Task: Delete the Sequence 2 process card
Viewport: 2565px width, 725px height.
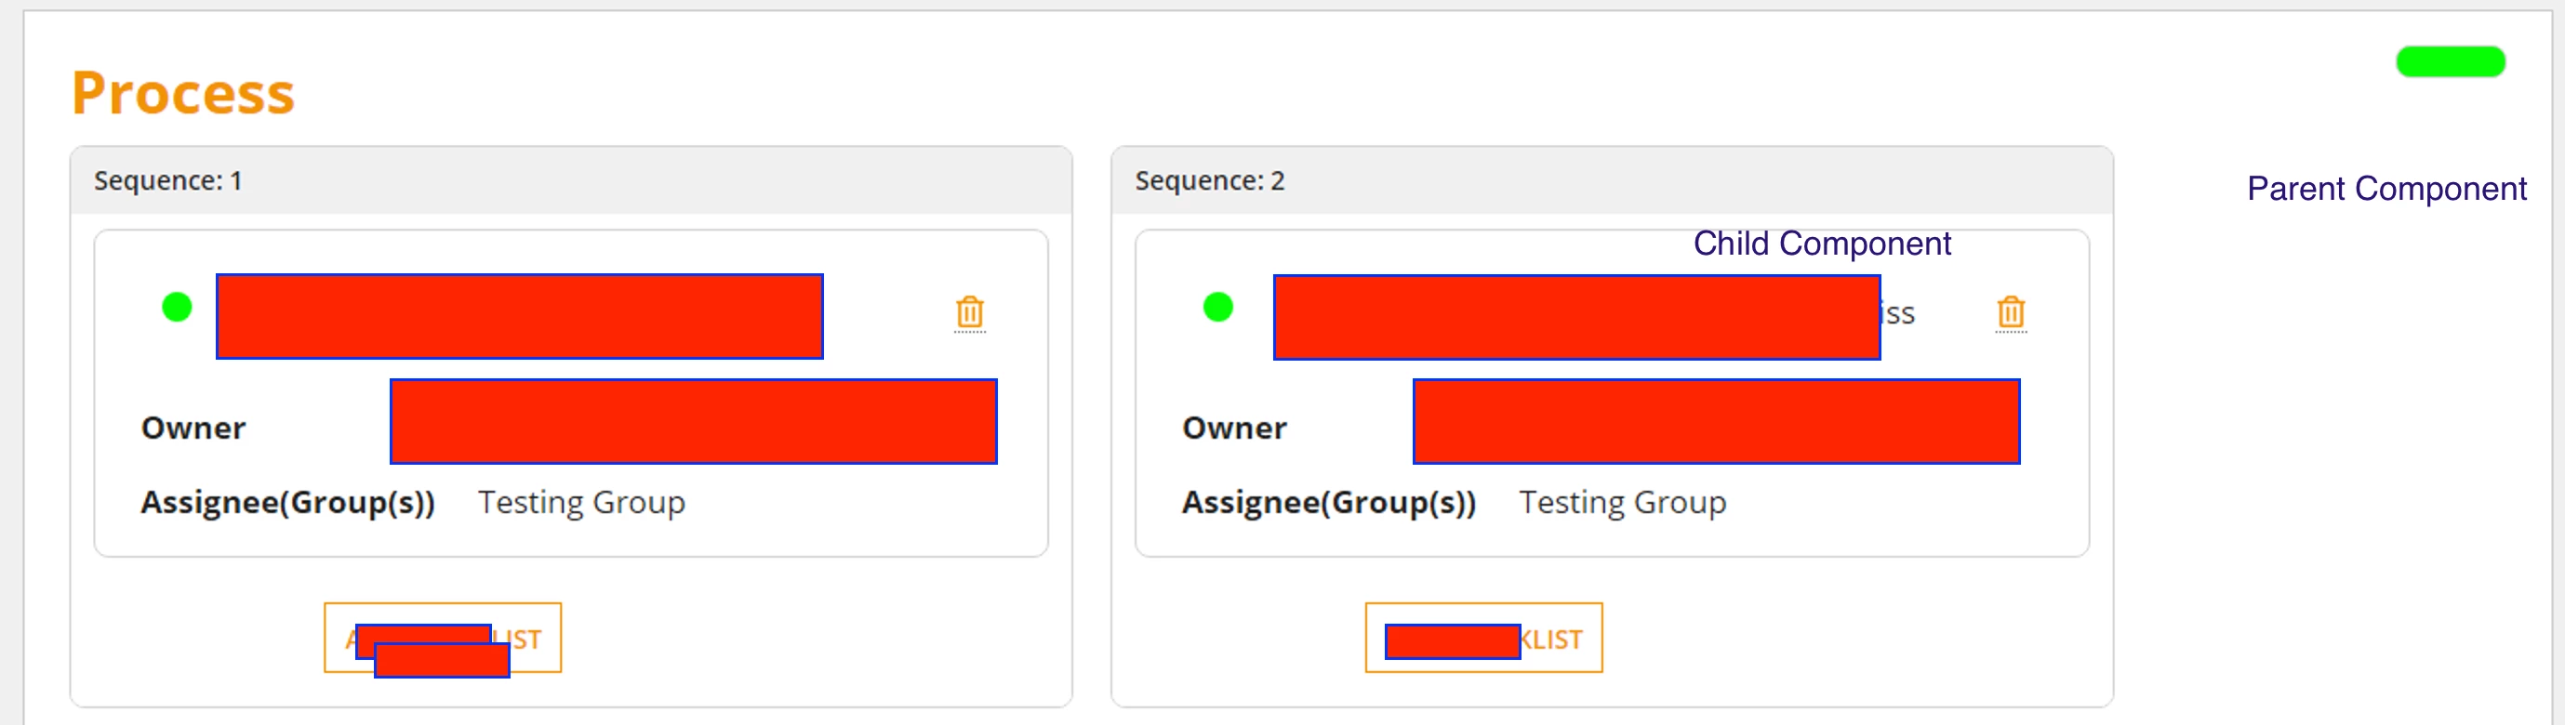Action: (2011, 312)
